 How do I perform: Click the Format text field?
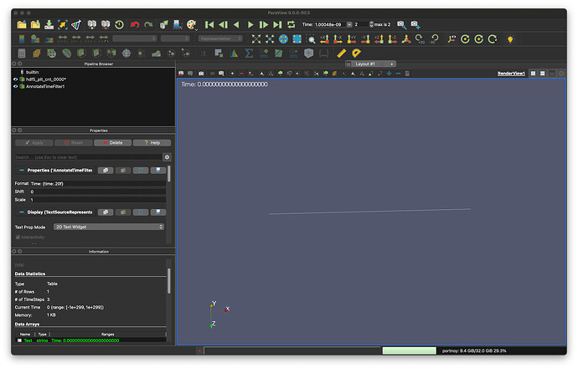tap(98, 184)
